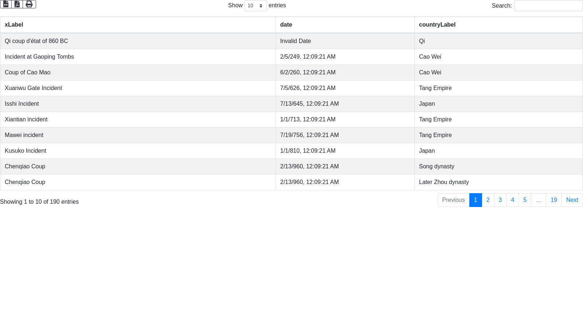
Task: Jump to last page 19
Action: click(553, 200)
